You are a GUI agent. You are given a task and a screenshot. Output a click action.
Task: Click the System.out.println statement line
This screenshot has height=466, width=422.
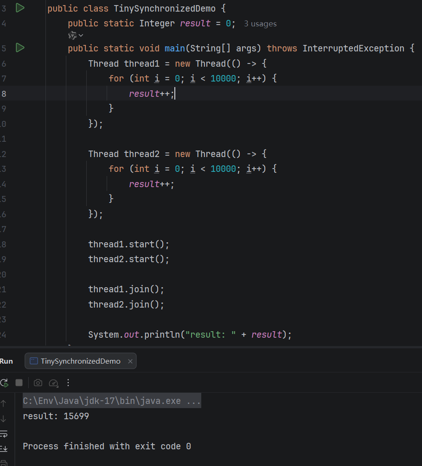coord(190,334)
